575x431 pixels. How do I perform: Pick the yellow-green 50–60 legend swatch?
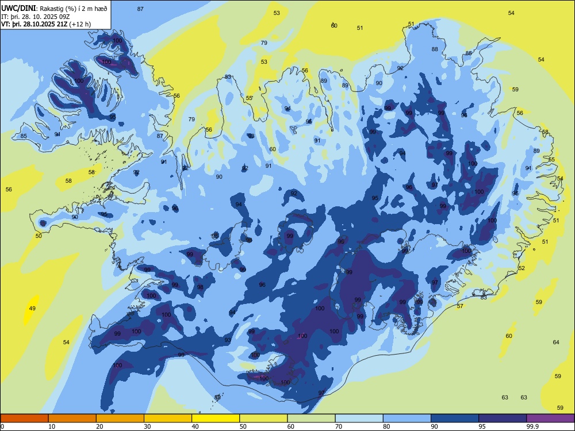coord(263,418)
